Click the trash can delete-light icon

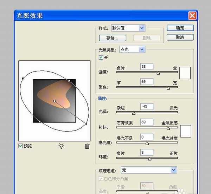[87, 146]
